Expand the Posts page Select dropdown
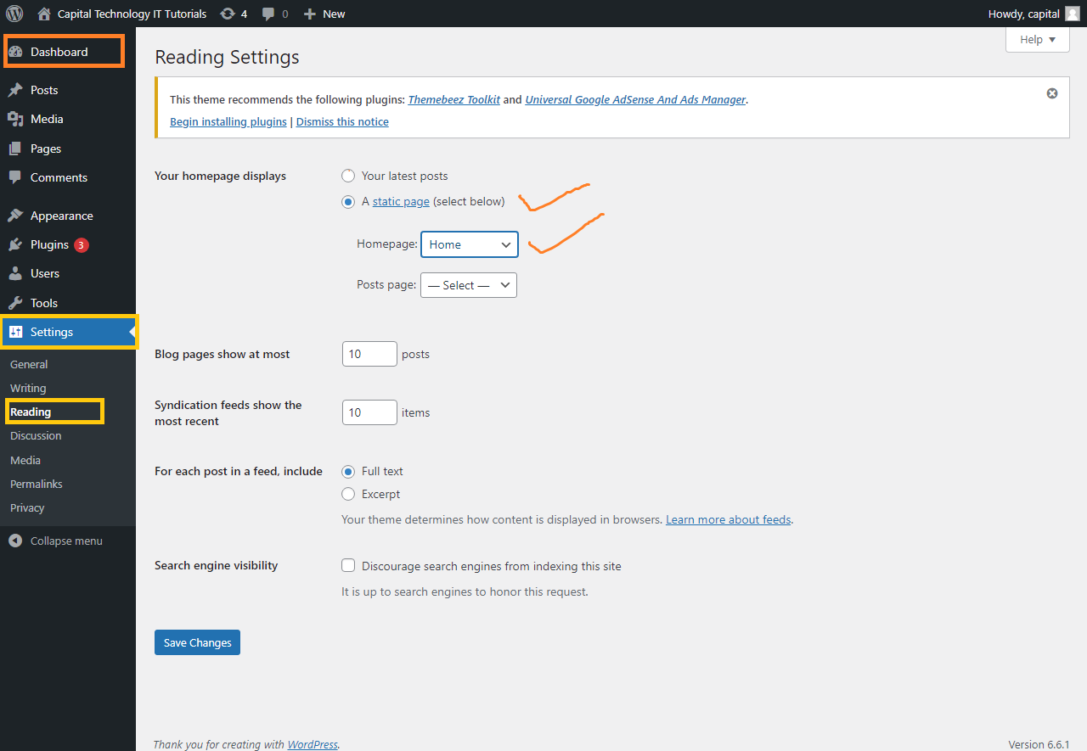This screenshot has width=1087, height=751. (x=469, y=285)
